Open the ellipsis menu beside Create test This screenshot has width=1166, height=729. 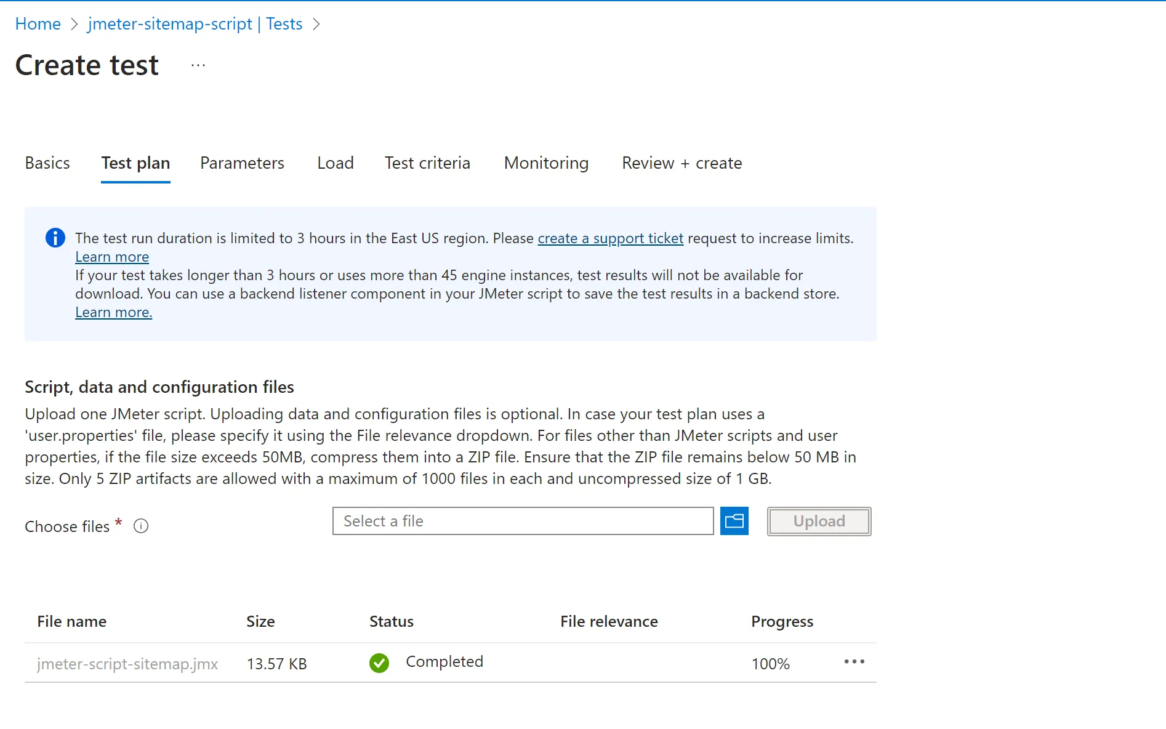tap(198, 65)
